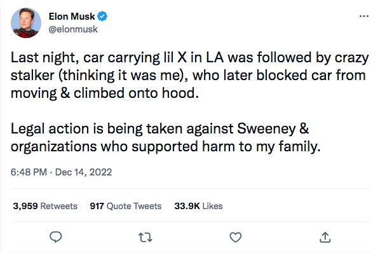Open the share upload arrow icon
The height and width of the screenshot is (253, 380).
tap(325, 237)
